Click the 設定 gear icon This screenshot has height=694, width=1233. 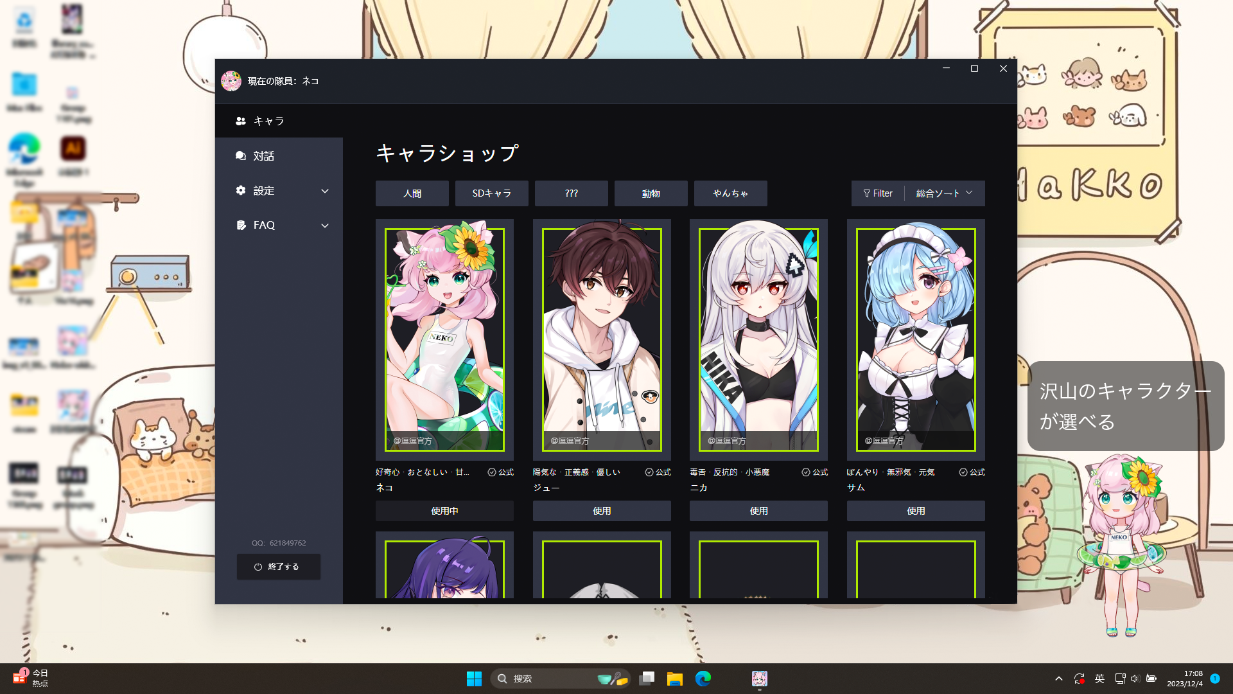click(x=241, y=191)
